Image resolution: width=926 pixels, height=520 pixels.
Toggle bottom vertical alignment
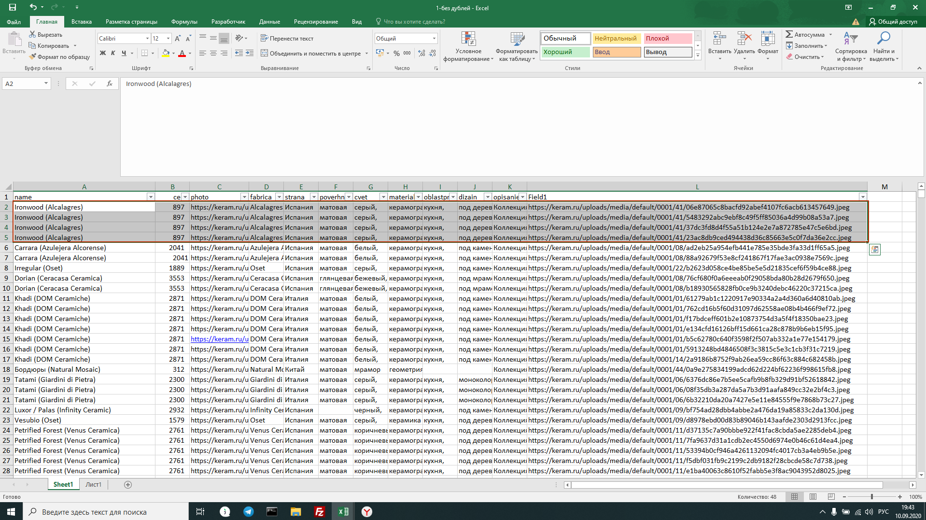click(x=224, y=38)
